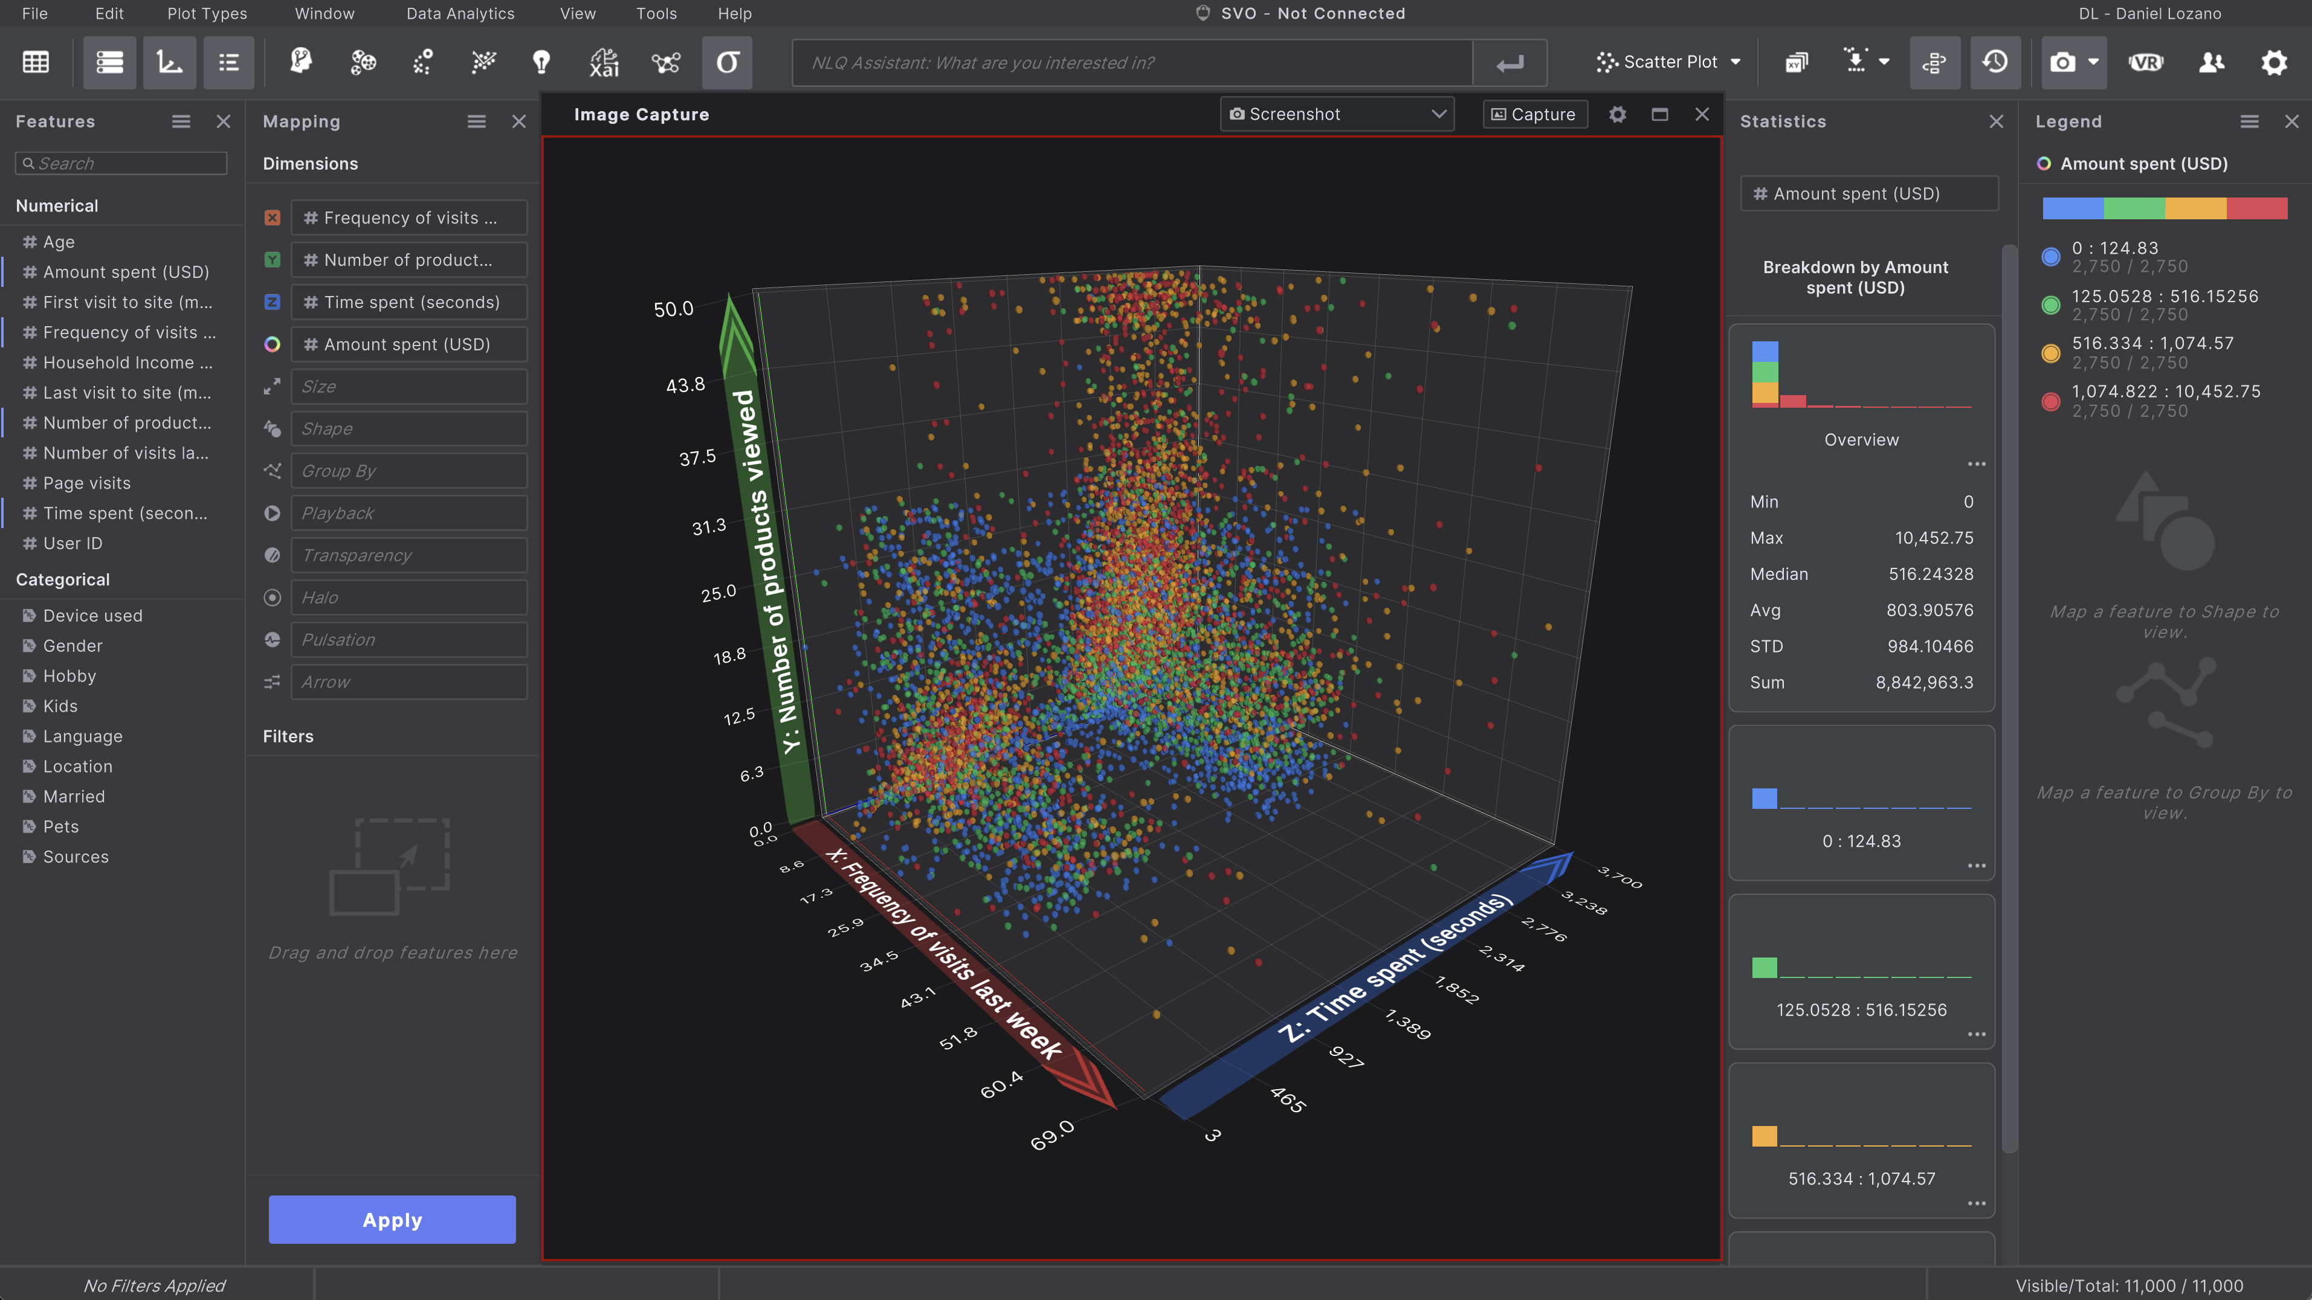
Task: Toggle visibility of Amount spent (USD) feature
Action: point(126,272)
